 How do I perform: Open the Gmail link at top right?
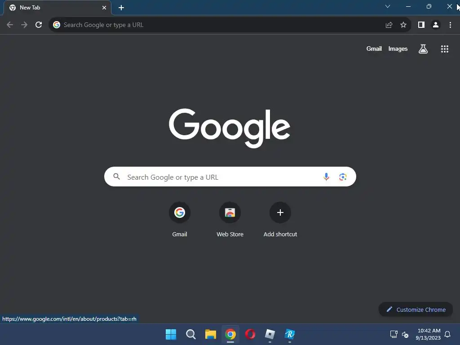[x=374, y=49]
